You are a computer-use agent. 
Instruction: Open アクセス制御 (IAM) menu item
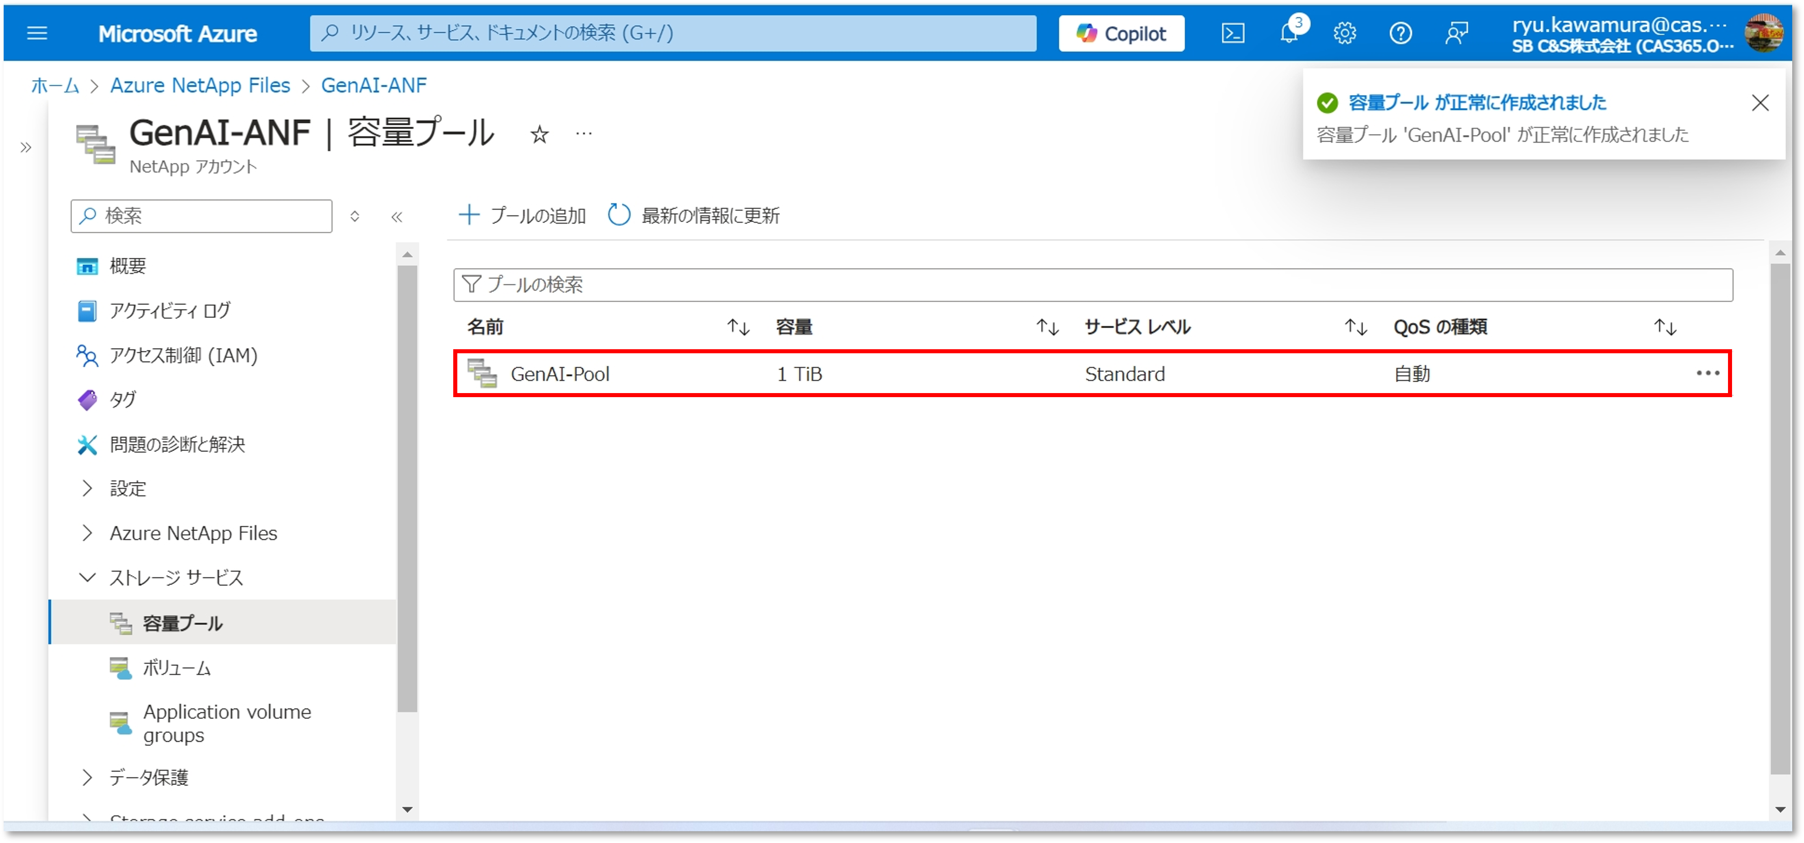pyautogui.click(x=183, y=355)
